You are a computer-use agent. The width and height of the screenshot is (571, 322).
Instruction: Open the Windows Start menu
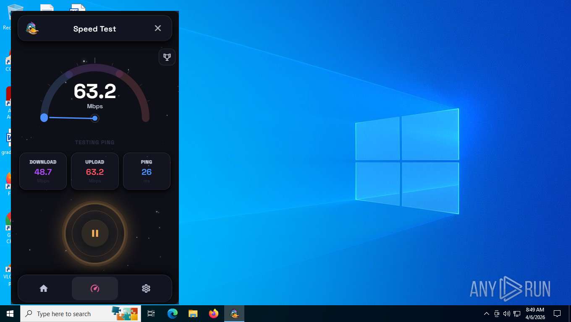click(10, 314)
